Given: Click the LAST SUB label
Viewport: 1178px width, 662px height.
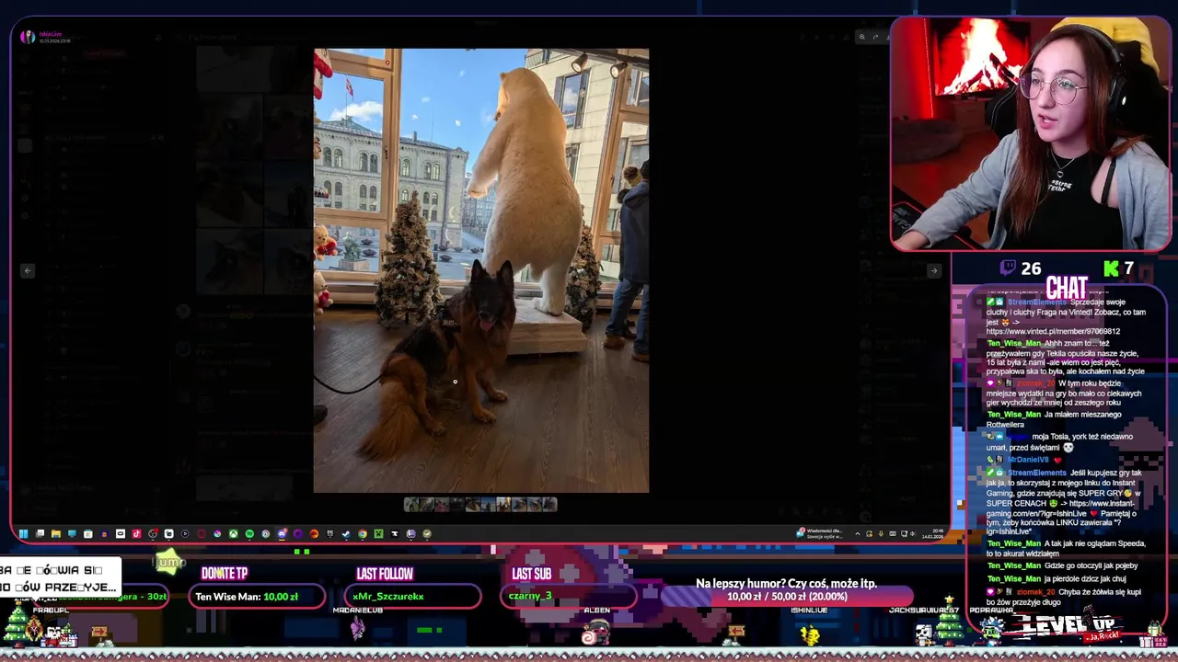Looking at the screenshot, I should pos(531,573).
